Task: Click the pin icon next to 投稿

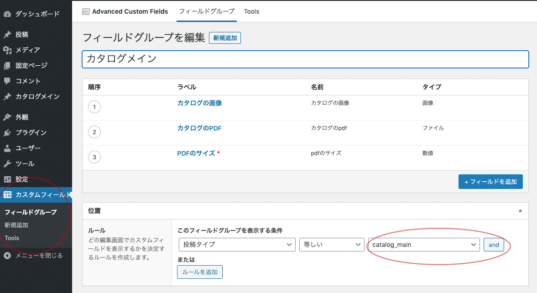Action: click(7, 35)
